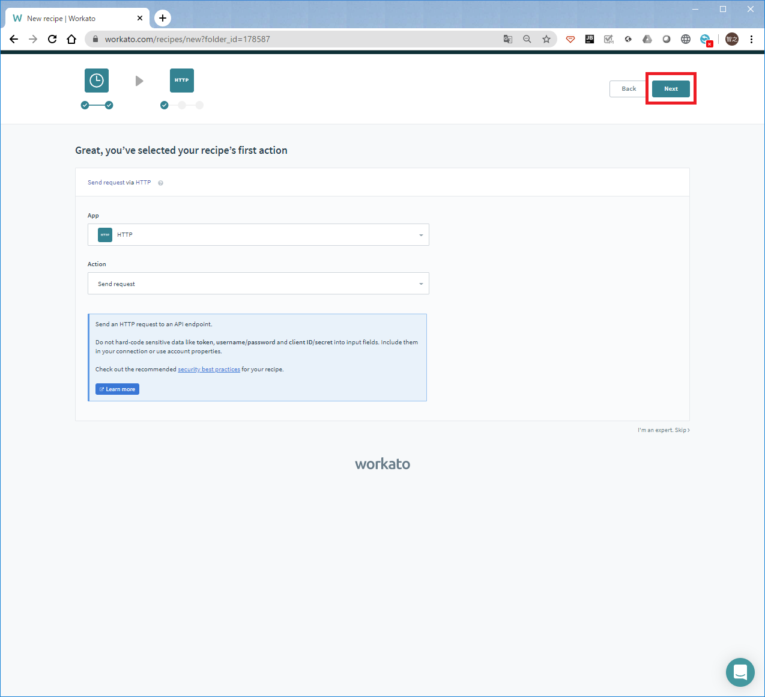Viewport: 765px width, 697px height.
Task: Close the New recipe Workato tab
Action: [140, 18]
